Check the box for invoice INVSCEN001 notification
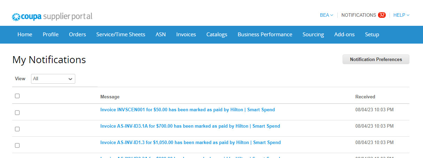Screen dimensions: 423x158 tap(17, 113)
